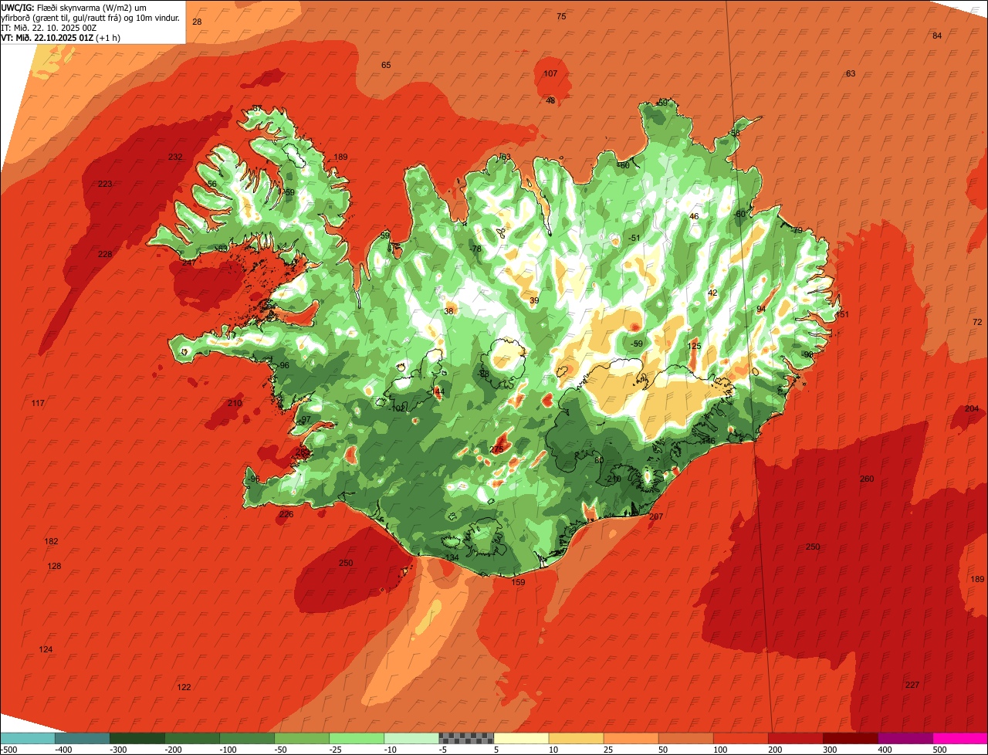Click the -500 to -400 teal legend swatch
988x755 pixels.
click(x=28, y=738)
